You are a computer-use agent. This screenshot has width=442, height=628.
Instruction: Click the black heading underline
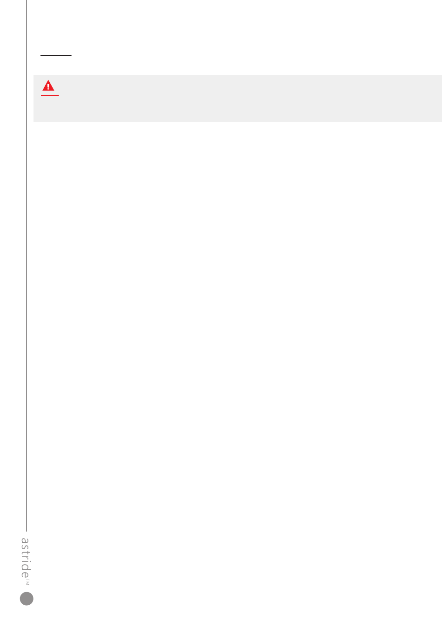pyautogui.click(x=56, y=55)
